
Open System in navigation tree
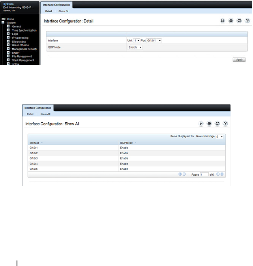(11, 22)
